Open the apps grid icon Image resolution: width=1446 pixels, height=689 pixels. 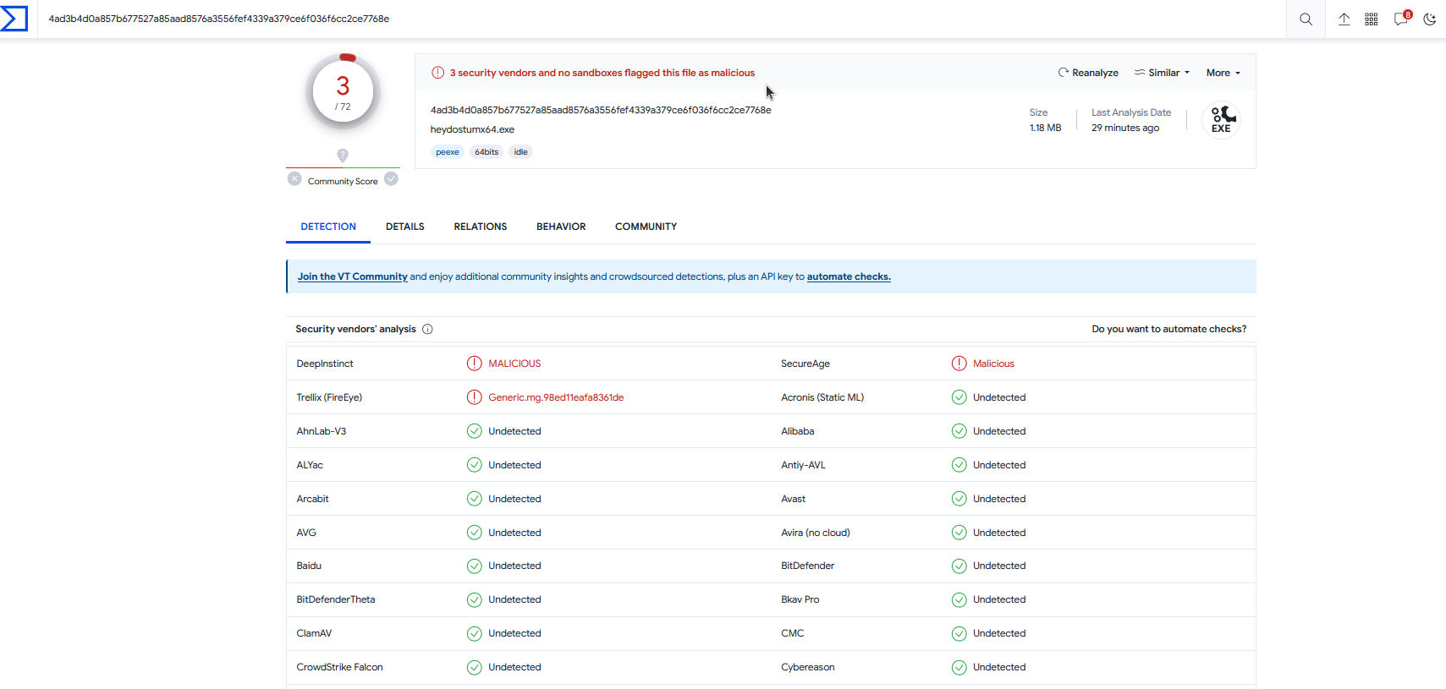pyautogui.click(x=1372, y=19)
